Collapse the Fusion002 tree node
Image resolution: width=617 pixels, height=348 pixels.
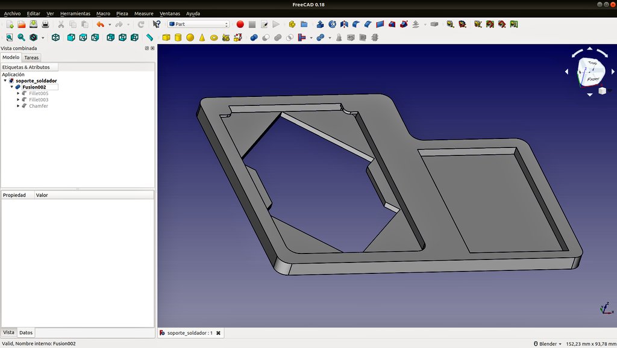pyautogui.click(x=12, y=87)
